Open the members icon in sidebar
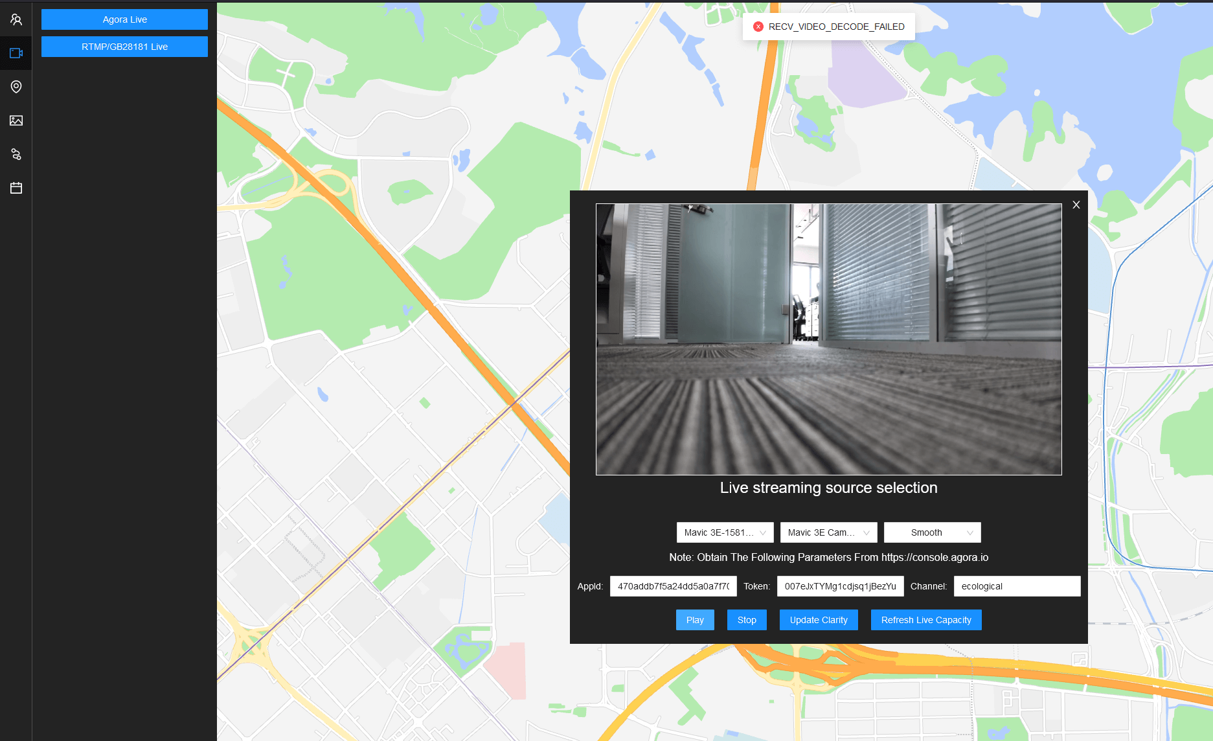This screenshot has width=1213, height=741. tap(16, 20)
